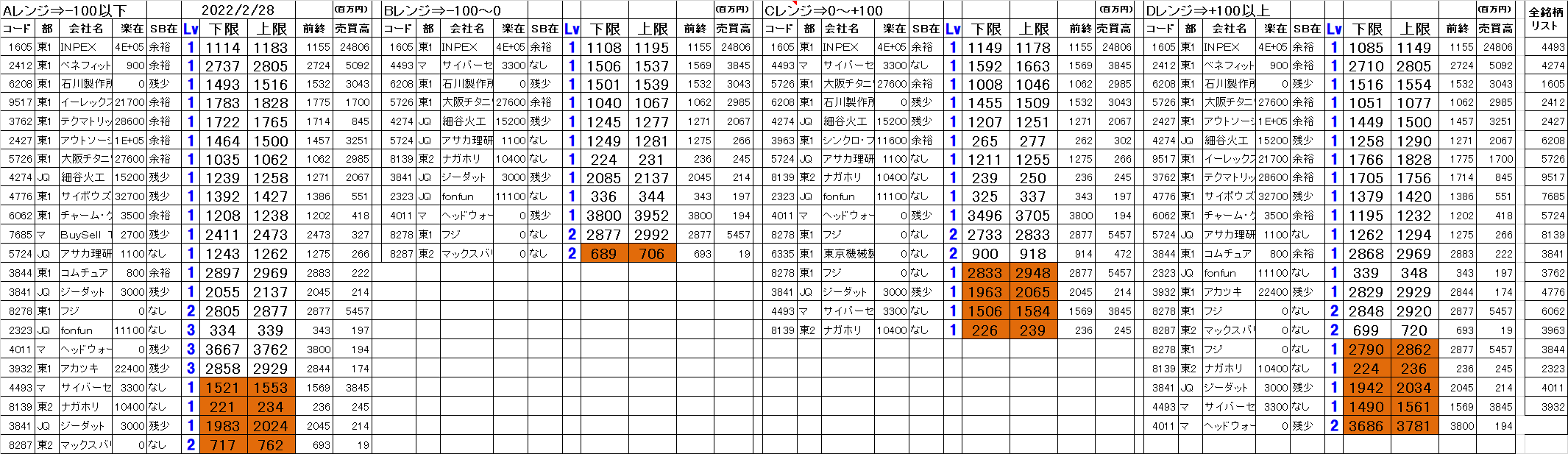Screen dimensions: 1568x454
Task: Select value "3705" in Cレンジ ヘッドウォー row
Action: point(1033,216)
